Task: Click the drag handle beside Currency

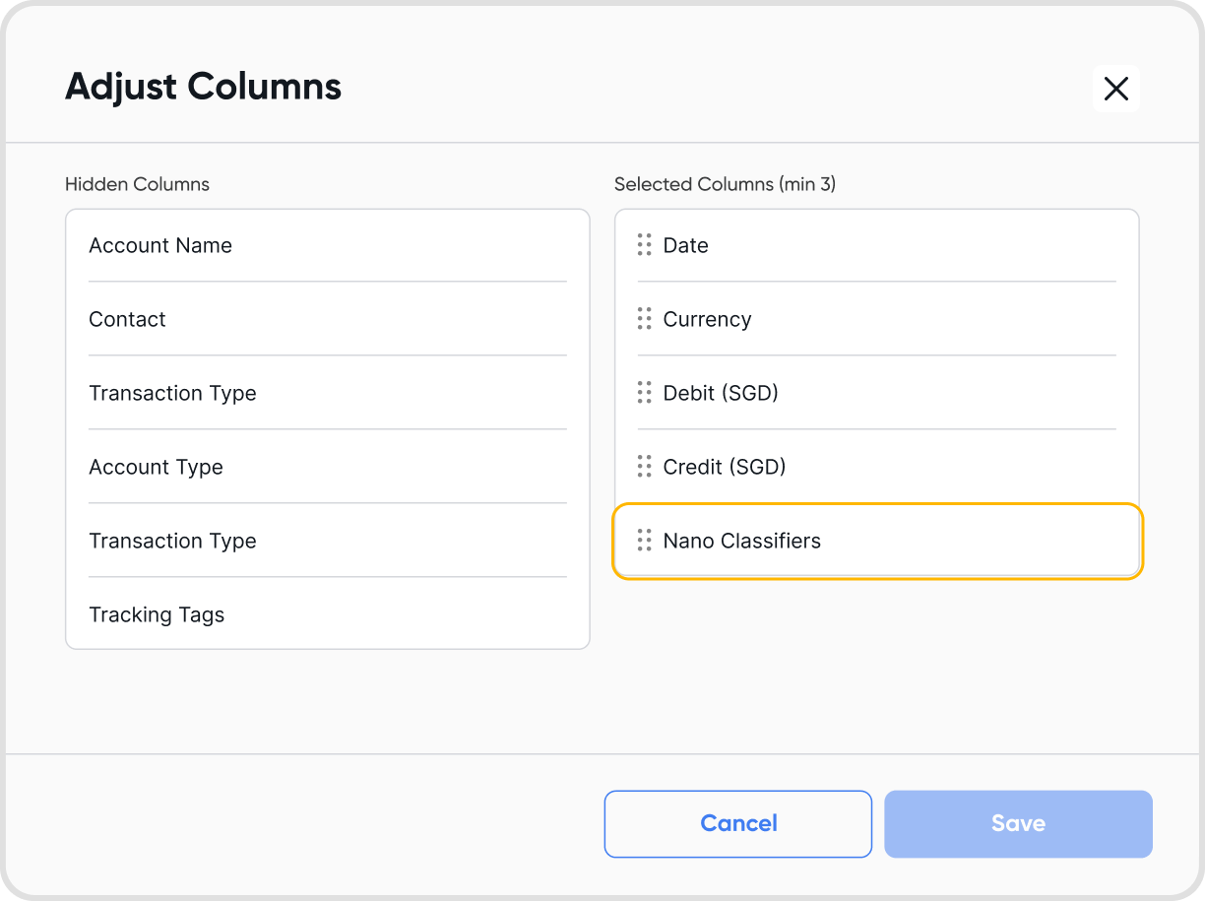Action: click(645, 319)
